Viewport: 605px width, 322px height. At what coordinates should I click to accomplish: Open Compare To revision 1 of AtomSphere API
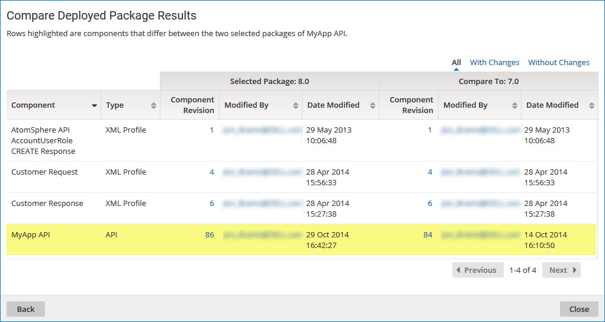tap(430, 130)
